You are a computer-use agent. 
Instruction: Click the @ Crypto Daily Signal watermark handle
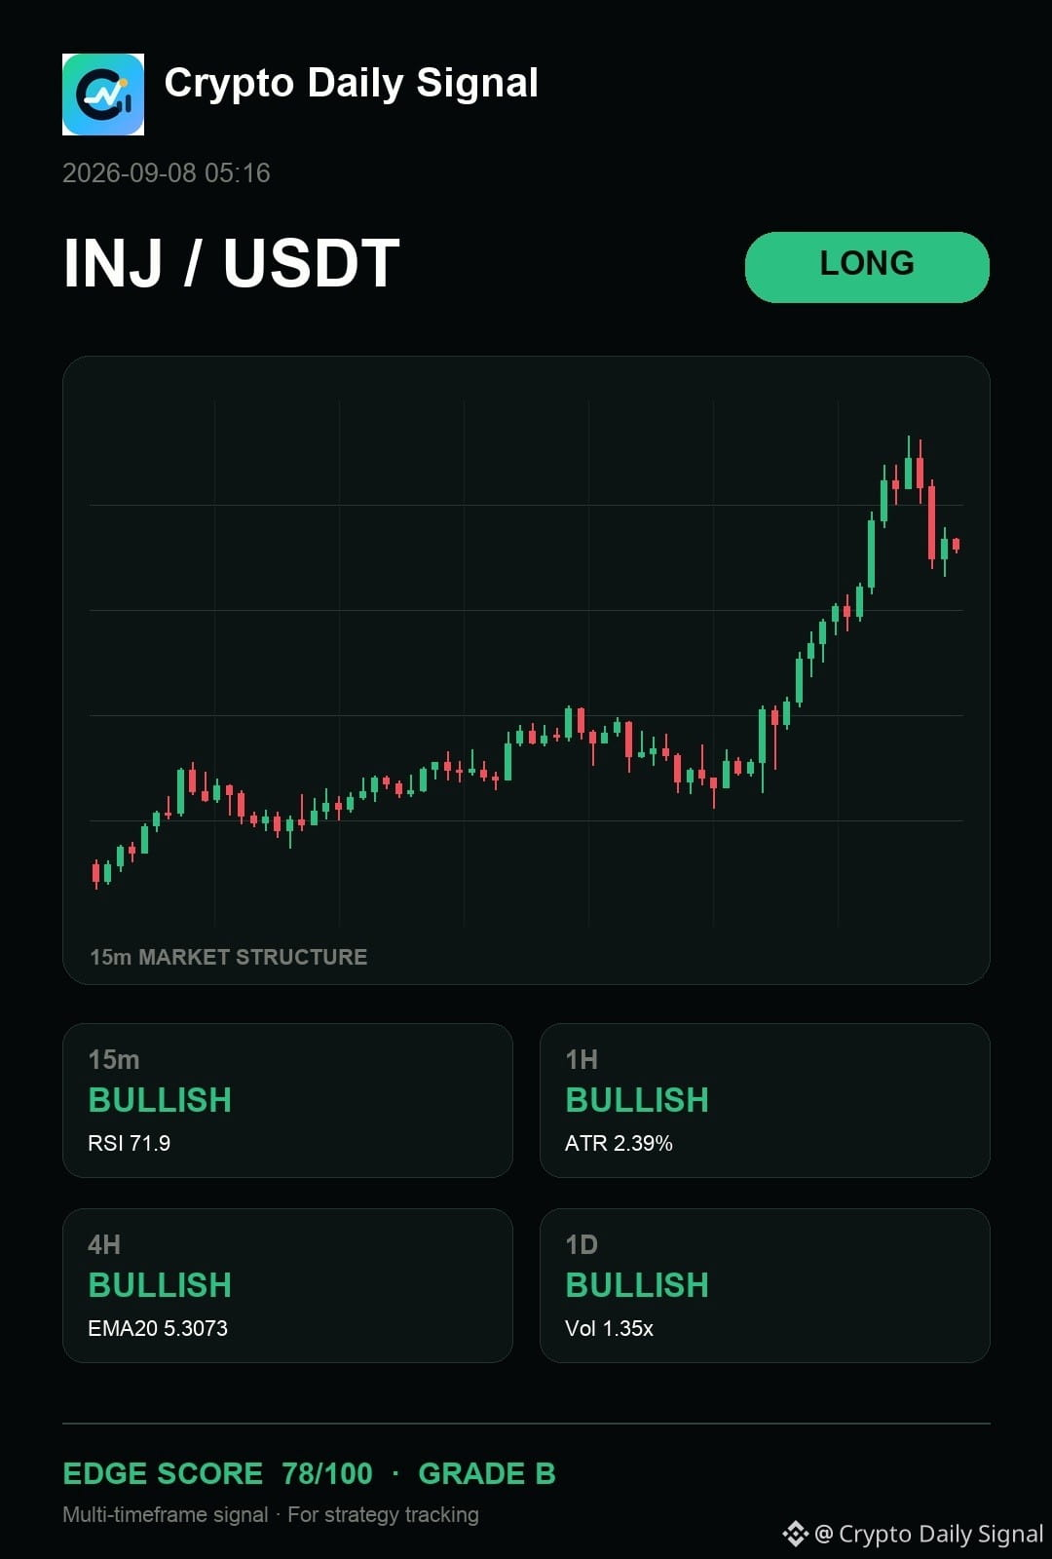pyautogui.click(x=929, y=1534)
